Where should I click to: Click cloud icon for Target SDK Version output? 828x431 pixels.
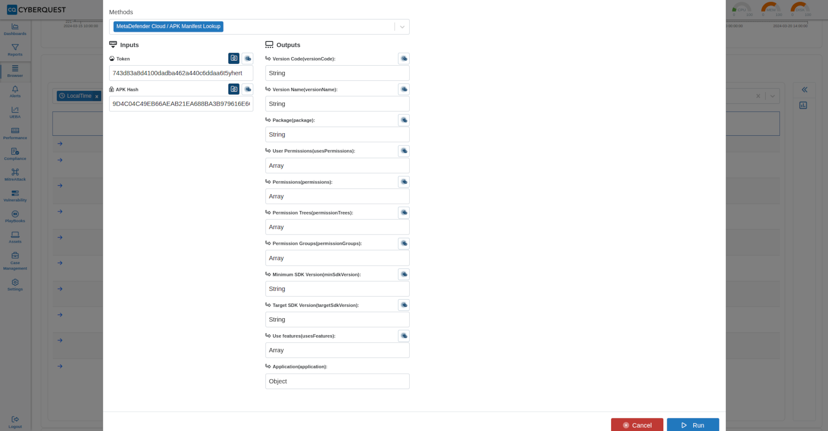tap(404, 305)
